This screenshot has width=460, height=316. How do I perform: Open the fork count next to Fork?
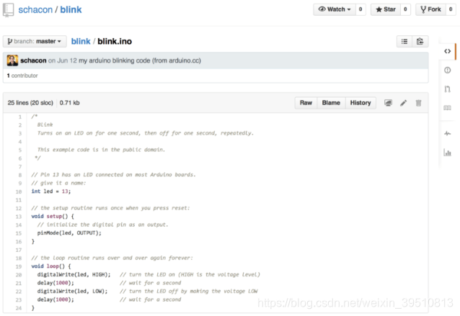(451, 9)
